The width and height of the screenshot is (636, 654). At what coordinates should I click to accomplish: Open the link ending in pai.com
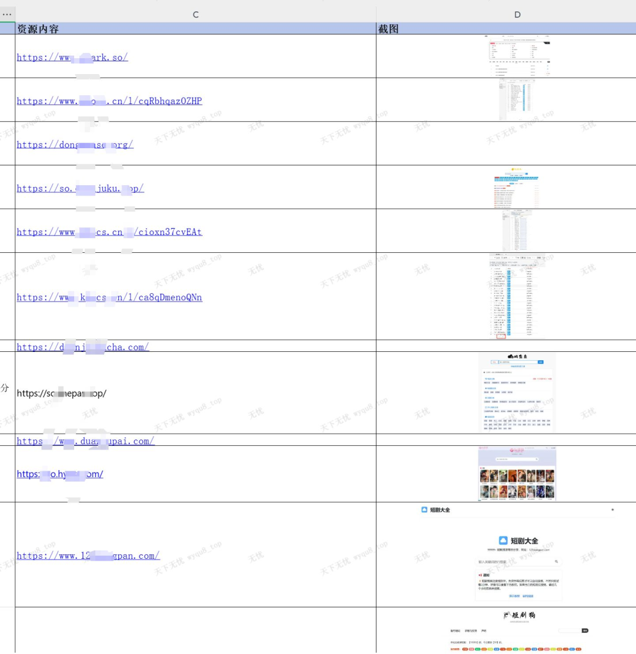coord(86,441)
